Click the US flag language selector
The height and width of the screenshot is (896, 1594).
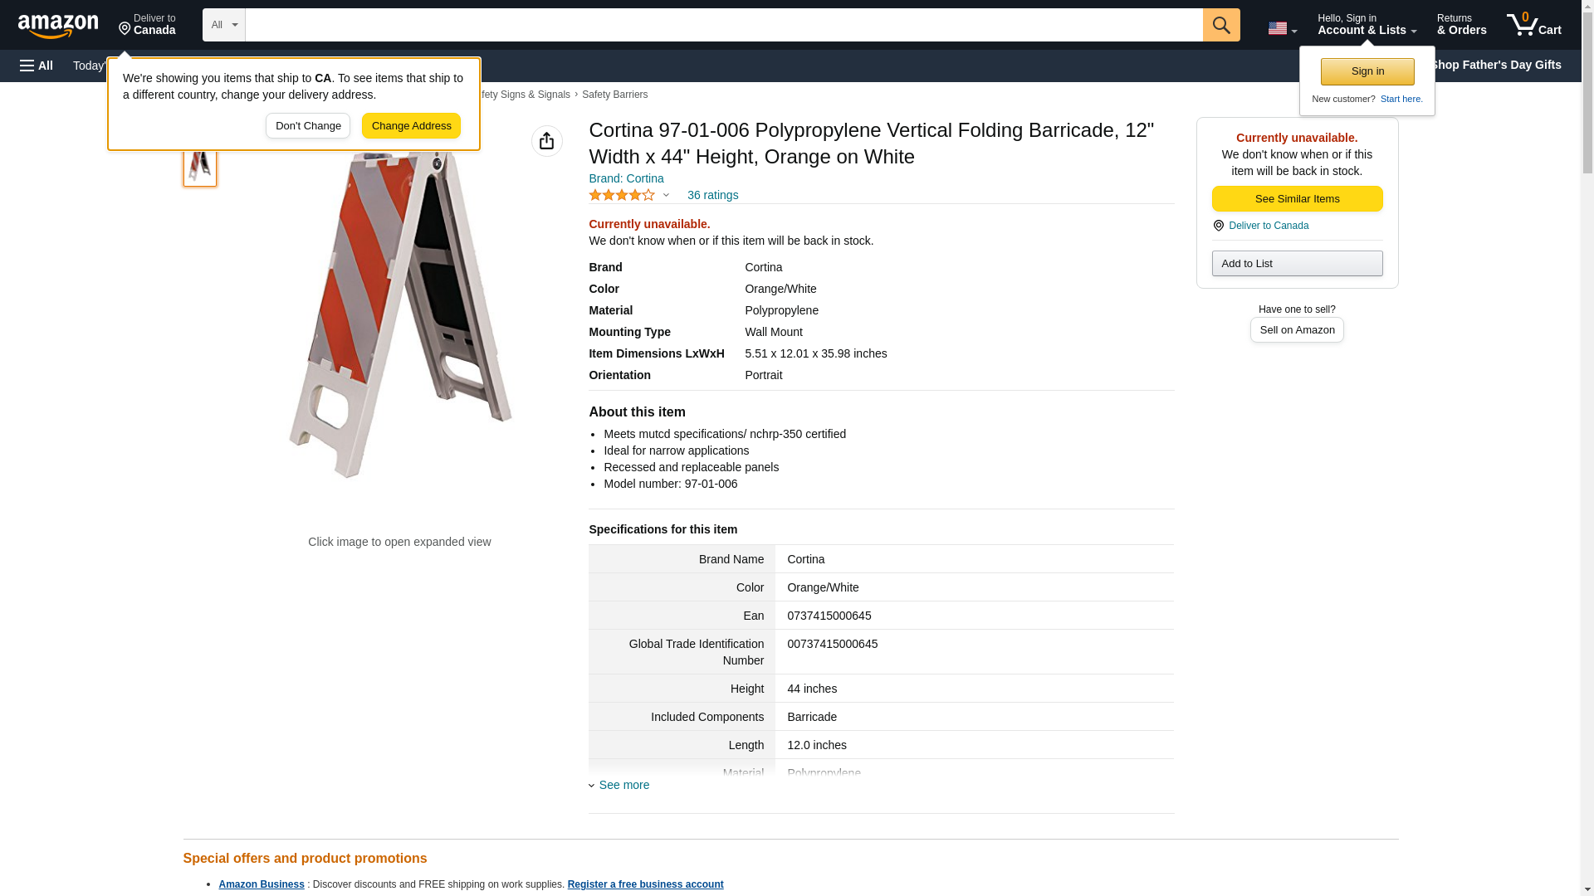point(1281,28)
